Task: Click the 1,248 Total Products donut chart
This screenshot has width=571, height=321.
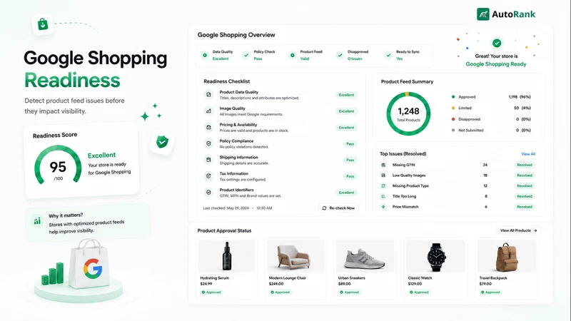Action: pyautogui.click(x=408, y=114)
